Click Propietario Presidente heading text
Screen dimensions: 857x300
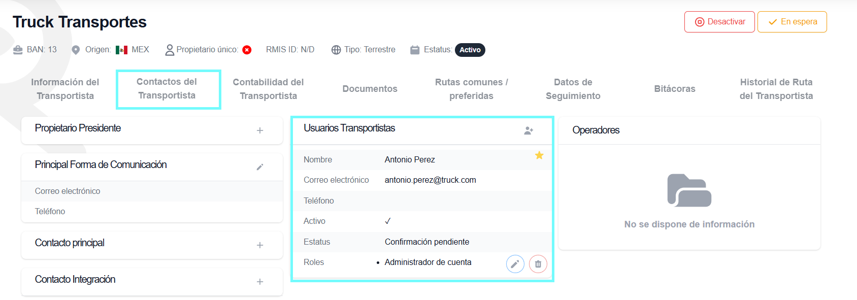click(x=78, y=128)
